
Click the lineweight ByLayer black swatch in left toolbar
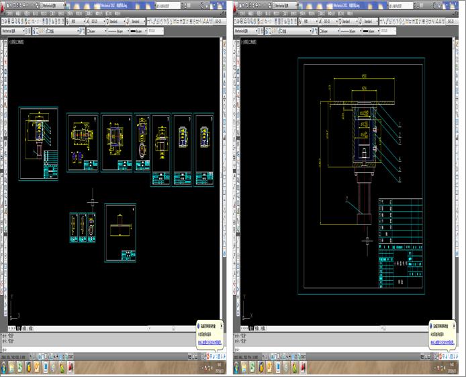(x=135, y=30)
